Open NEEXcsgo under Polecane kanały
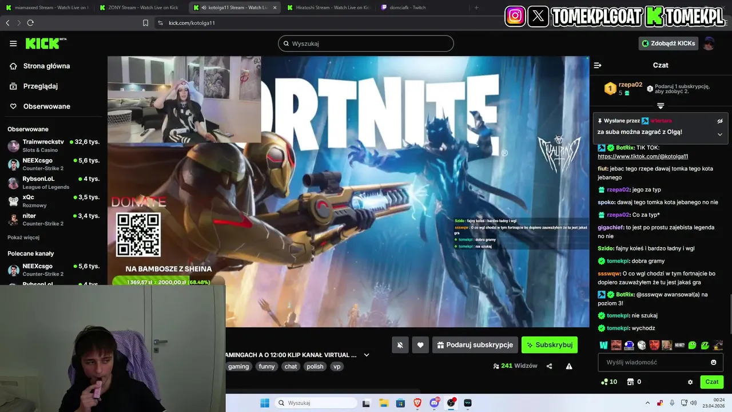 [x=54, y=270]
